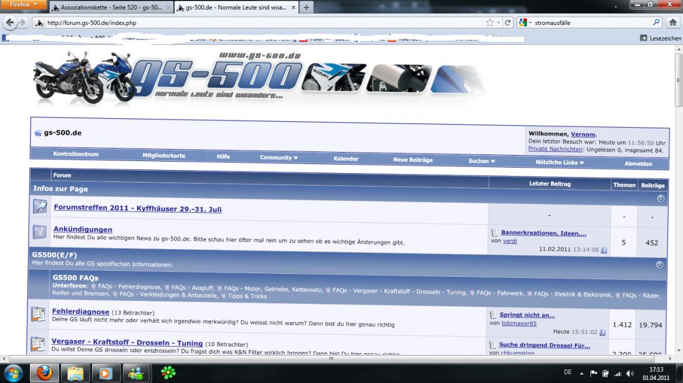
Task: Collapse the GS500(E/F) category section
Action: click(660, 264)
